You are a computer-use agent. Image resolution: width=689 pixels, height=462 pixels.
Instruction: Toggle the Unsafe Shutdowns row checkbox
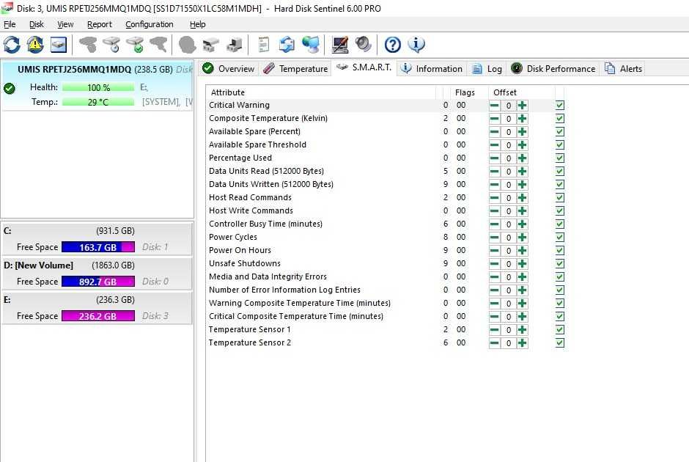pyautogui.click(x=560, y=264)
